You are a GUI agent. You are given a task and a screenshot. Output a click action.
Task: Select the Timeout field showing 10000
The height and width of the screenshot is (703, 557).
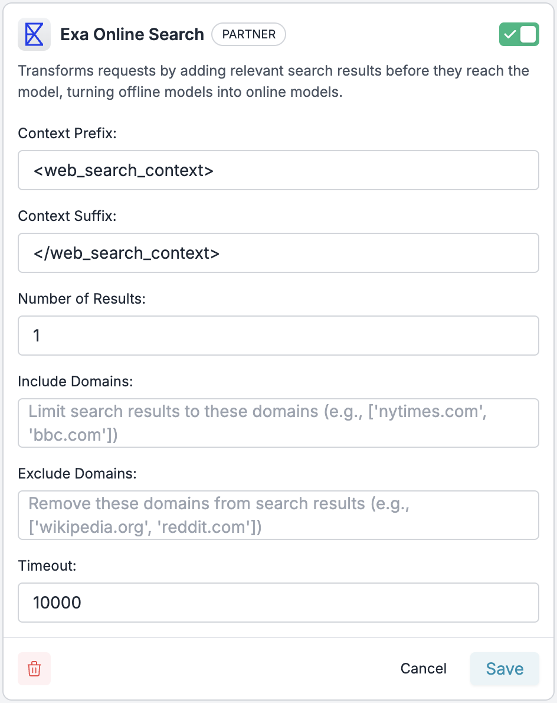click(x=278, y=603)
